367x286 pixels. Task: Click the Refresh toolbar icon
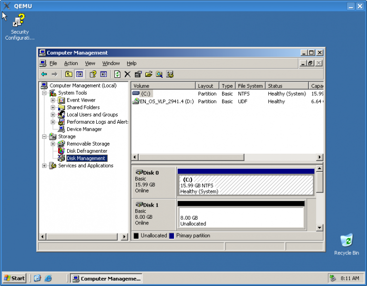(117, 74)
